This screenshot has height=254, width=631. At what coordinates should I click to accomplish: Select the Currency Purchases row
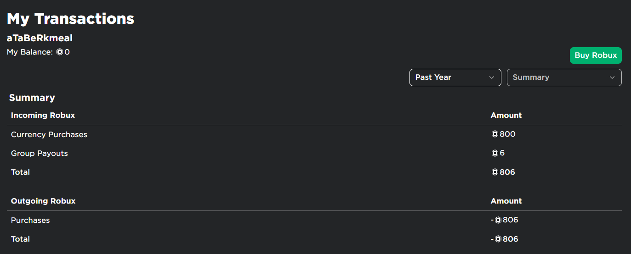click(x=314, y=134)
